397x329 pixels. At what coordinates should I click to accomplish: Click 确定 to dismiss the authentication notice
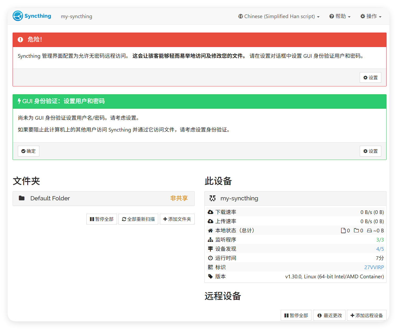[29, 151]
